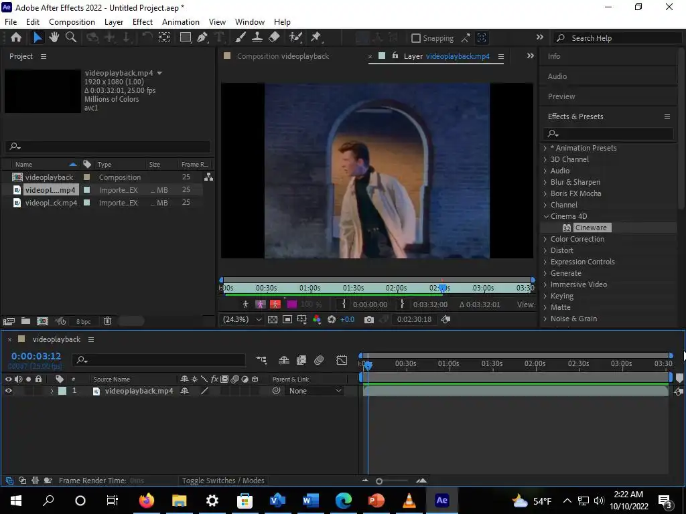Select the Rectangle shape tool

click(186, 37)
